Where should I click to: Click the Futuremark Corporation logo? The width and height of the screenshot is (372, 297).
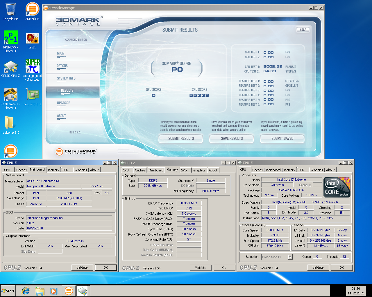click(76, 151)
